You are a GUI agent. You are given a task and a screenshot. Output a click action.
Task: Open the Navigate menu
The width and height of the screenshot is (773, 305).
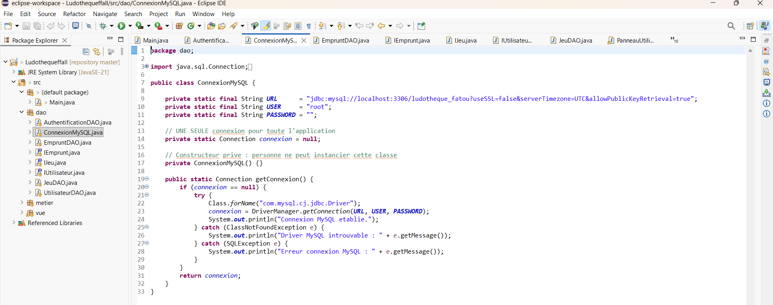(x=105, y=14)
